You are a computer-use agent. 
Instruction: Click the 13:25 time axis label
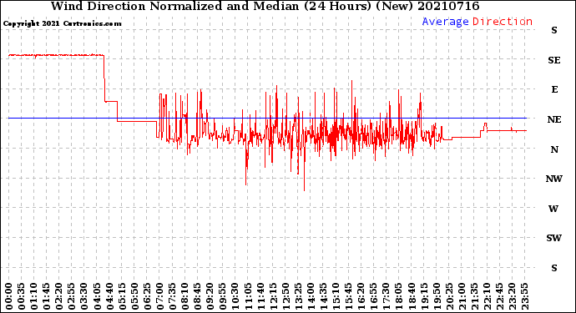point(298,296)
